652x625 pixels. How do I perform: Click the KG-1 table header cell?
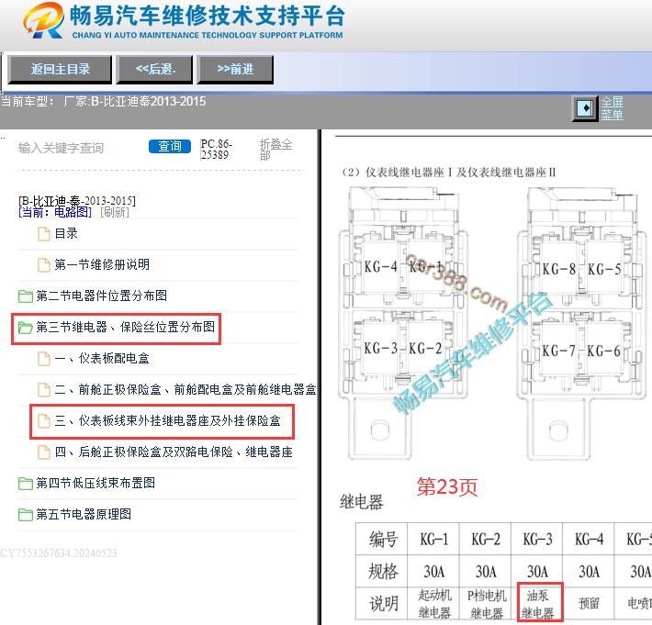[x=433, y=540]
